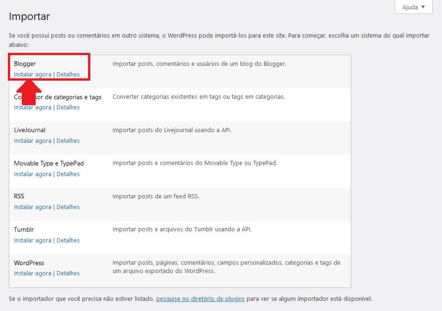Click 'Importar posts do Livejournal usando a API' text
This screenshot has height=311, width=442.
[172, 130]
